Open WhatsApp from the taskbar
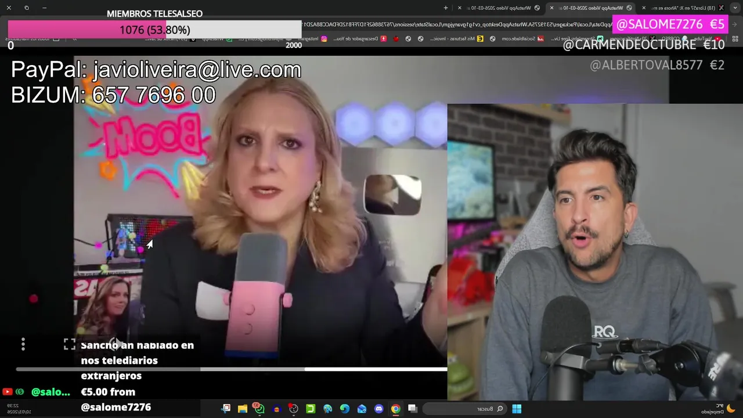 [259, 409]
